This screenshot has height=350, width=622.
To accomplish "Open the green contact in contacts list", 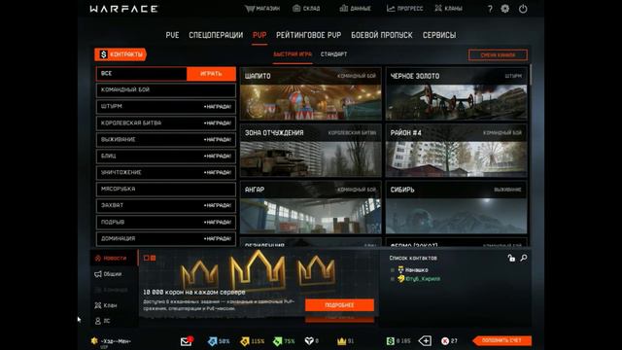I will (423, 279).
